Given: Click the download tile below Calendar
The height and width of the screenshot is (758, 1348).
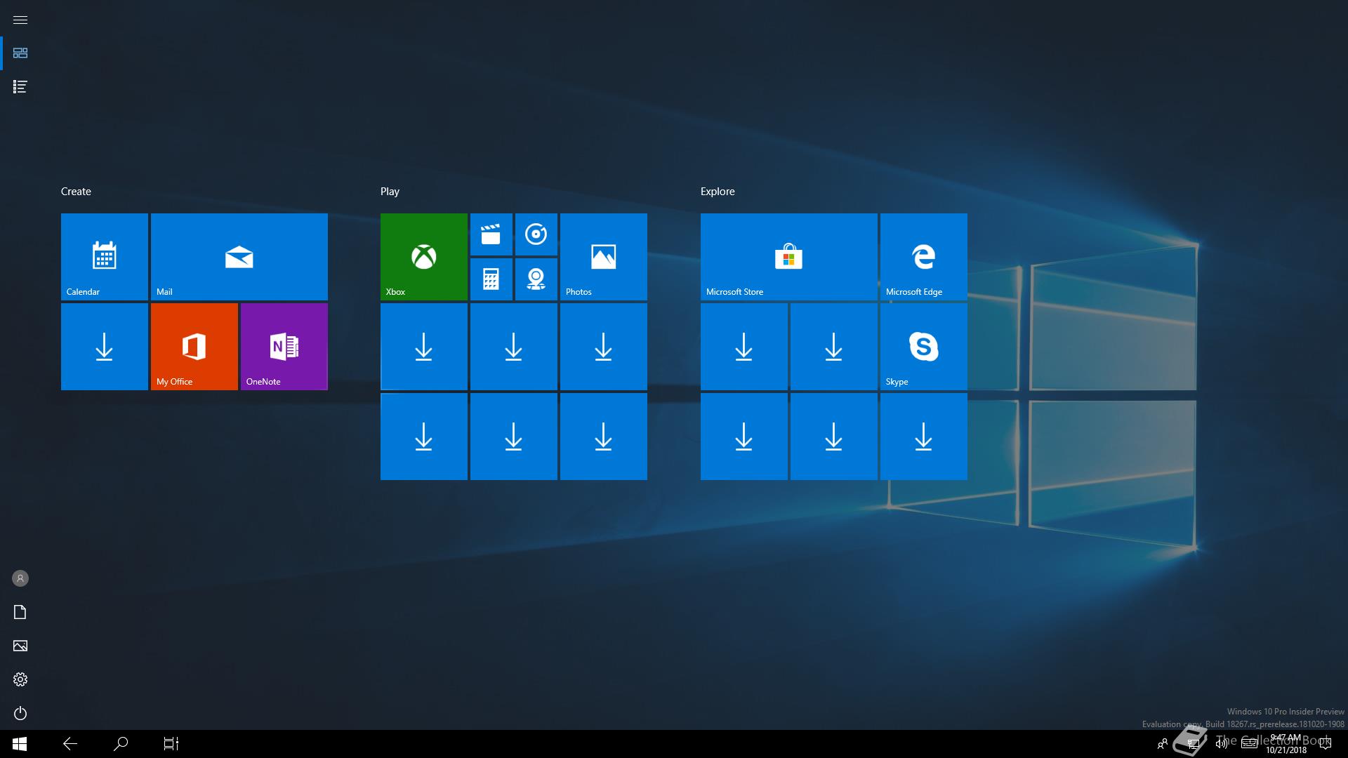Looking at the screenshot, I should (105, 347).
